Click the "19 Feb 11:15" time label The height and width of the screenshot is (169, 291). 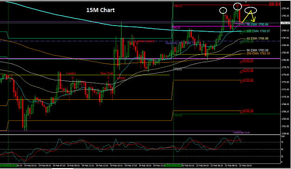(x=88, y=165)
